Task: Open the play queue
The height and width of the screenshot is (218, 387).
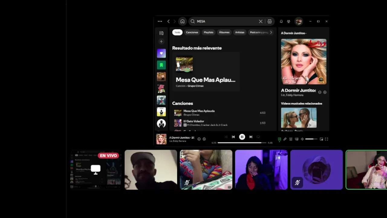Action: click(x=291, y=139)
